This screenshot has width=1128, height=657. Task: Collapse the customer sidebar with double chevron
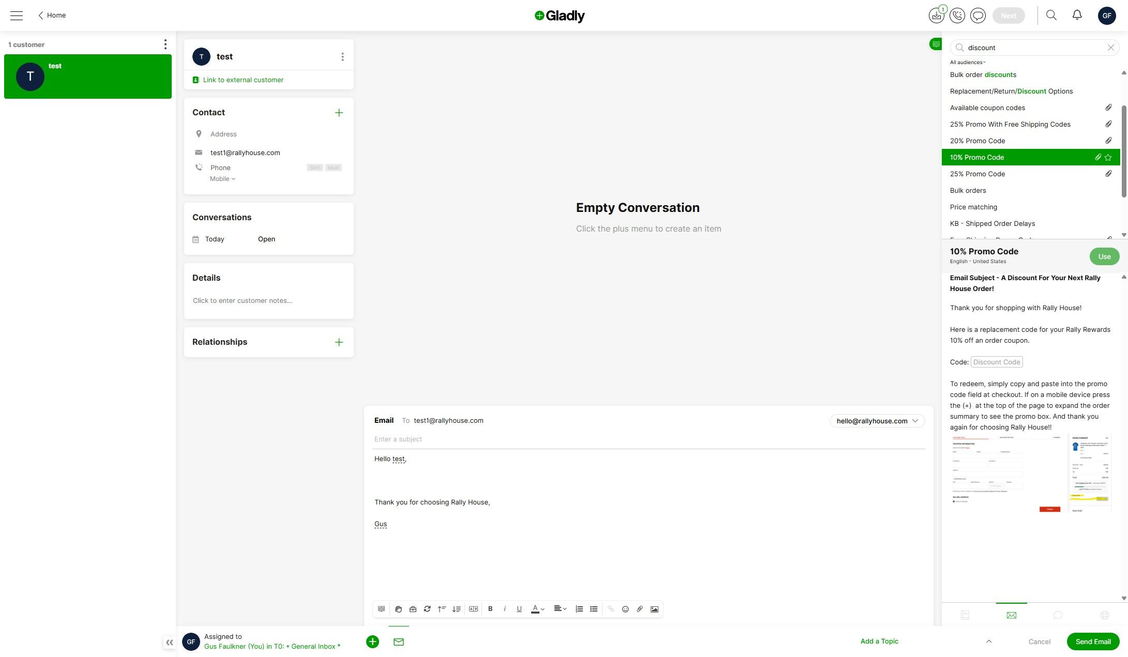pyautogui.click(x=169, y=643)
